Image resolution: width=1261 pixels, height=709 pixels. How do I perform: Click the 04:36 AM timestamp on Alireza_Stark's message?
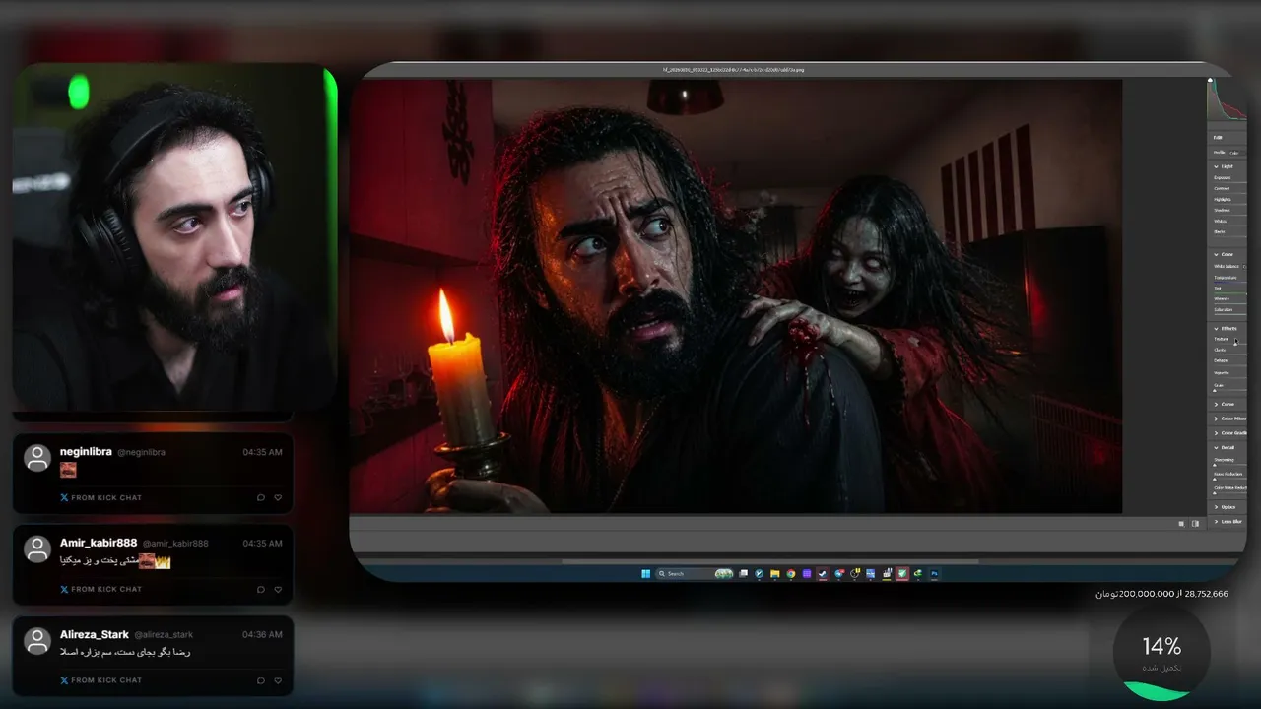(x=263, y=635)
